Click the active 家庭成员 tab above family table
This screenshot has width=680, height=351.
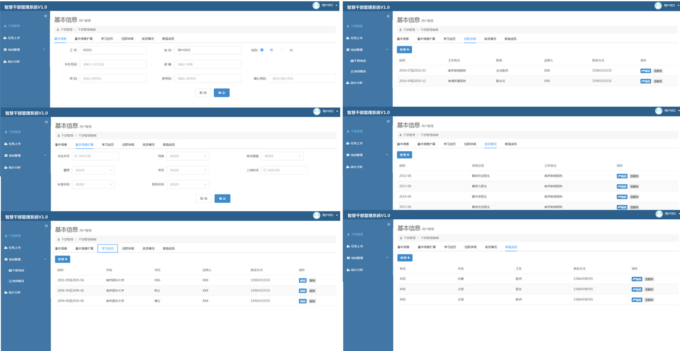click(x=511, y=247)
